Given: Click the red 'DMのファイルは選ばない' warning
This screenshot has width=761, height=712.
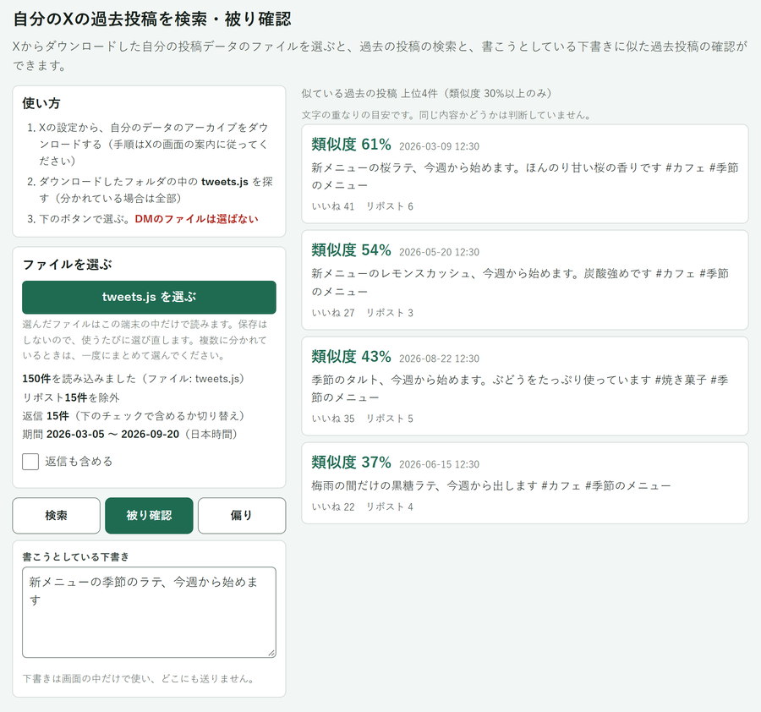Looking at the screenshot, I should pyautogui.click(x=196, y=219).
